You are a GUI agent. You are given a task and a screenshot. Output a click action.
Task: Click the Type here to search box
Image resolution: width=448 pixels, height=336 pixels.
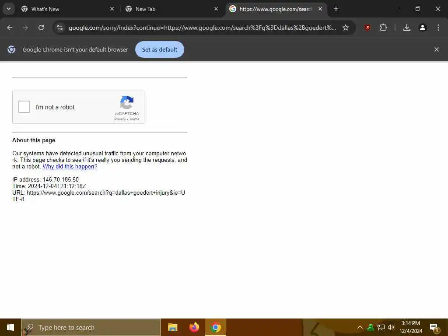click(91, 327)
